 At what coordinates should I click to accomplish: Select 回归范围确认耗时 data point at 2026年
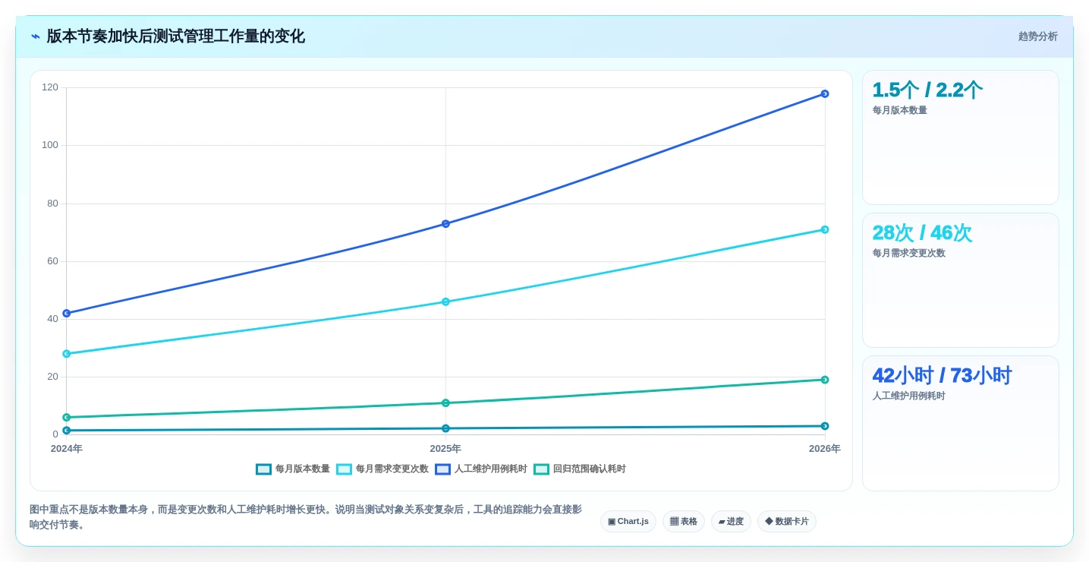point(825,380)
